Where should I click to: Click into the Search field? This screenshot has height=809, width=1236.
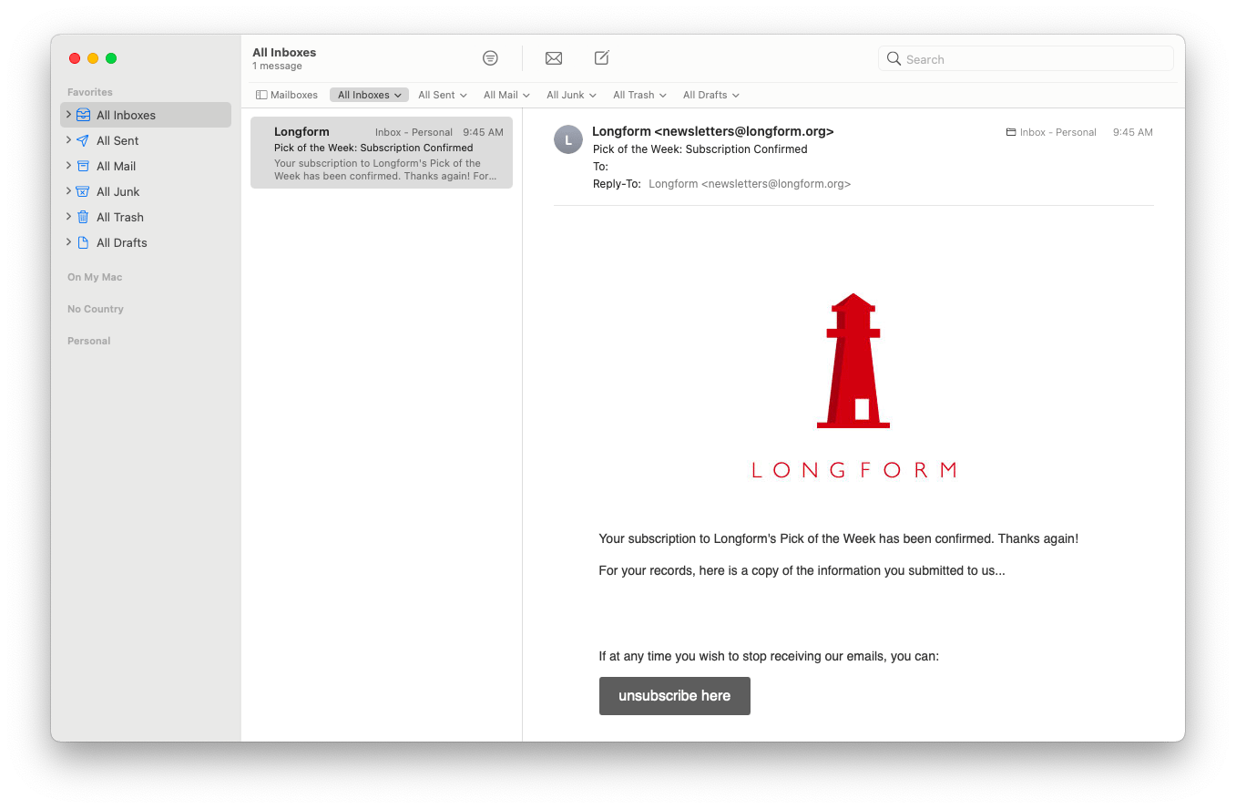click(1026, 58)
